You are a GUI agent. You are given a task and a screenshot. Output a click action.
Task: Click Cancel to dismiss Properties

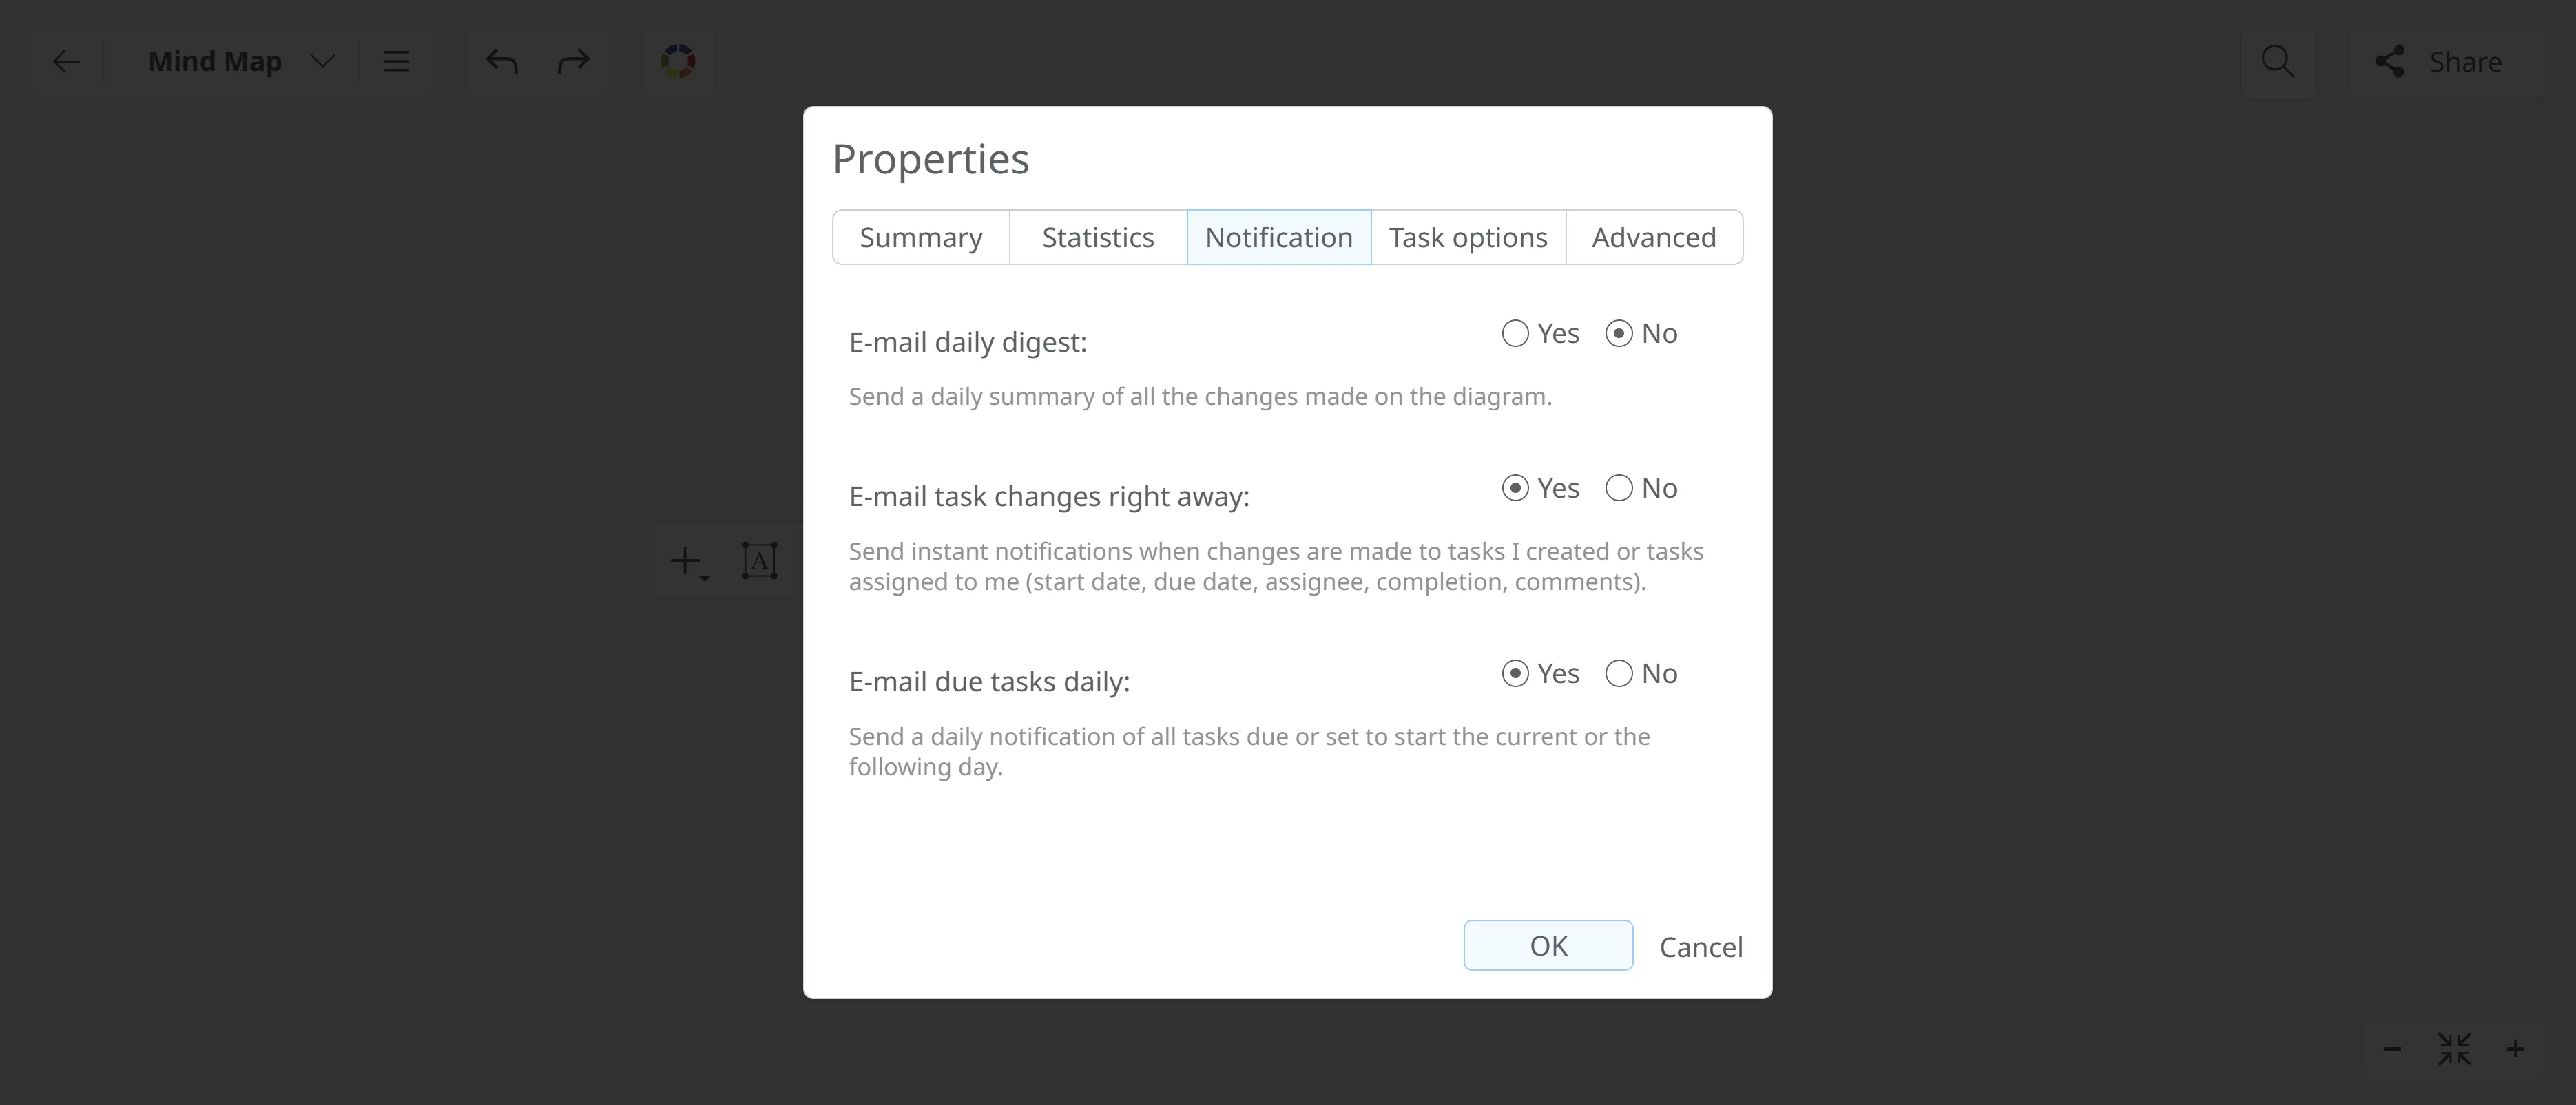click(1700, 947)
